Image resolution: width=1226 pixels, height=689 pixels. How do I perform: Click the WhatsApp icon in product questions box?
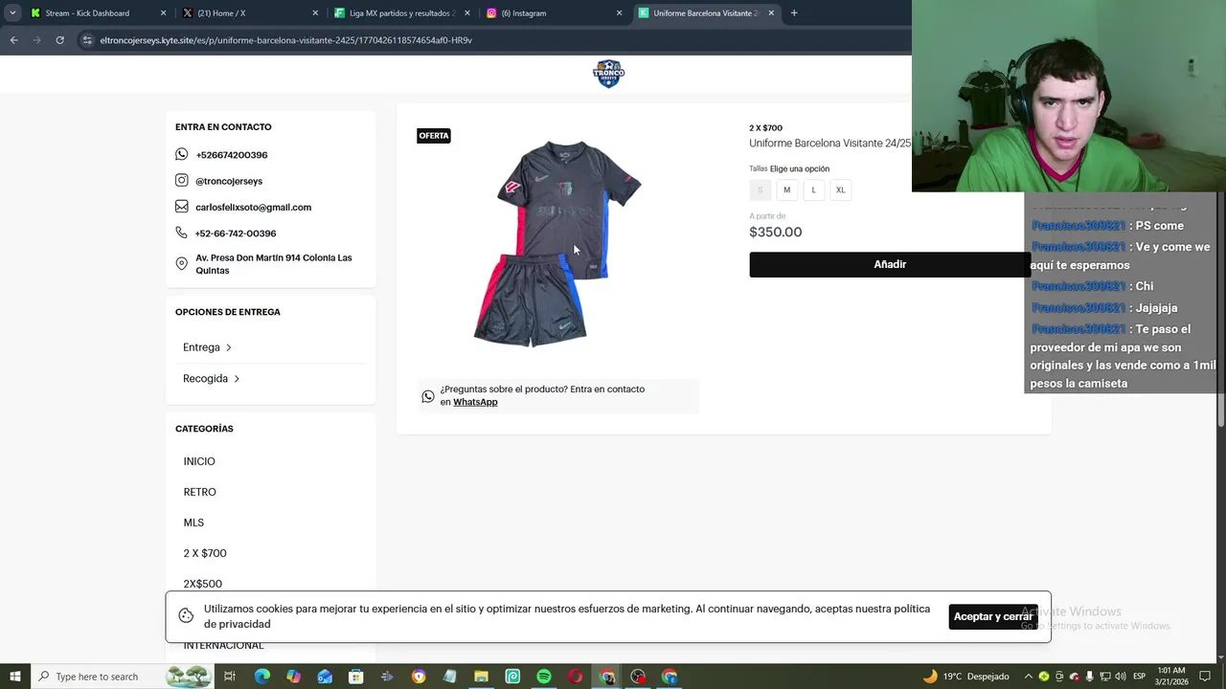[428, 396]
